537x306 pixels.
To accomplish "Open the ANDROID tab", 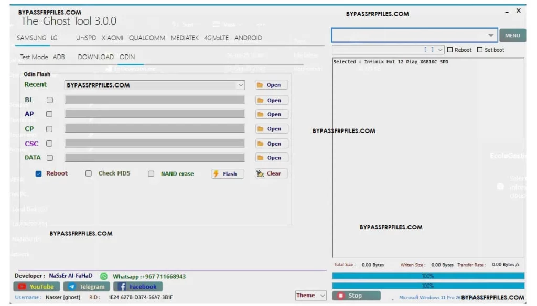I will coord(248,38).
